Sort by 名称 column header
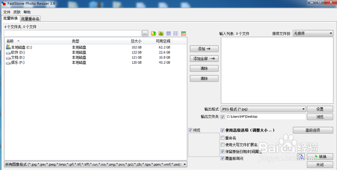The height and width of the screenshot is (170, 337). tap(37, 41)
